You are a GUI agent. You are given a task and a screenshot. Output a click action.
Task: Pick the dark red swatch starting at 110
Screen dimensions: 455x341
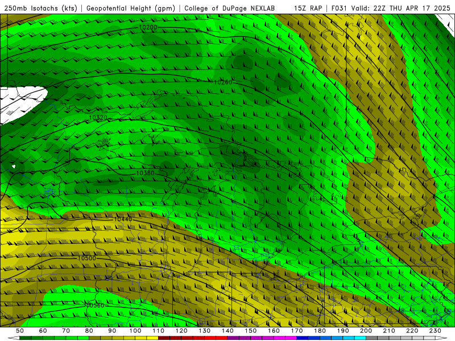(164, 338)
